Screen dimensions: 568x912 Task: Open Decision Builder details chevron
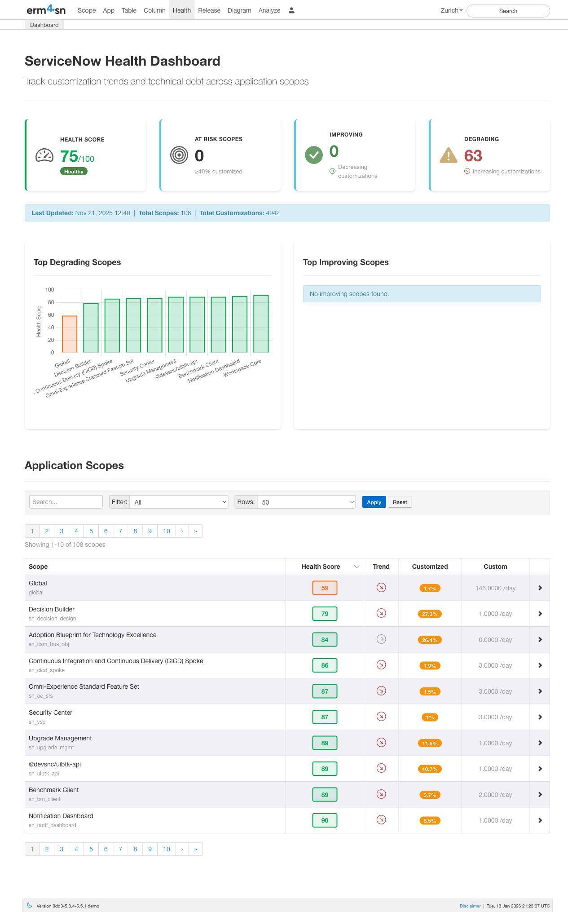pos(540,614)
